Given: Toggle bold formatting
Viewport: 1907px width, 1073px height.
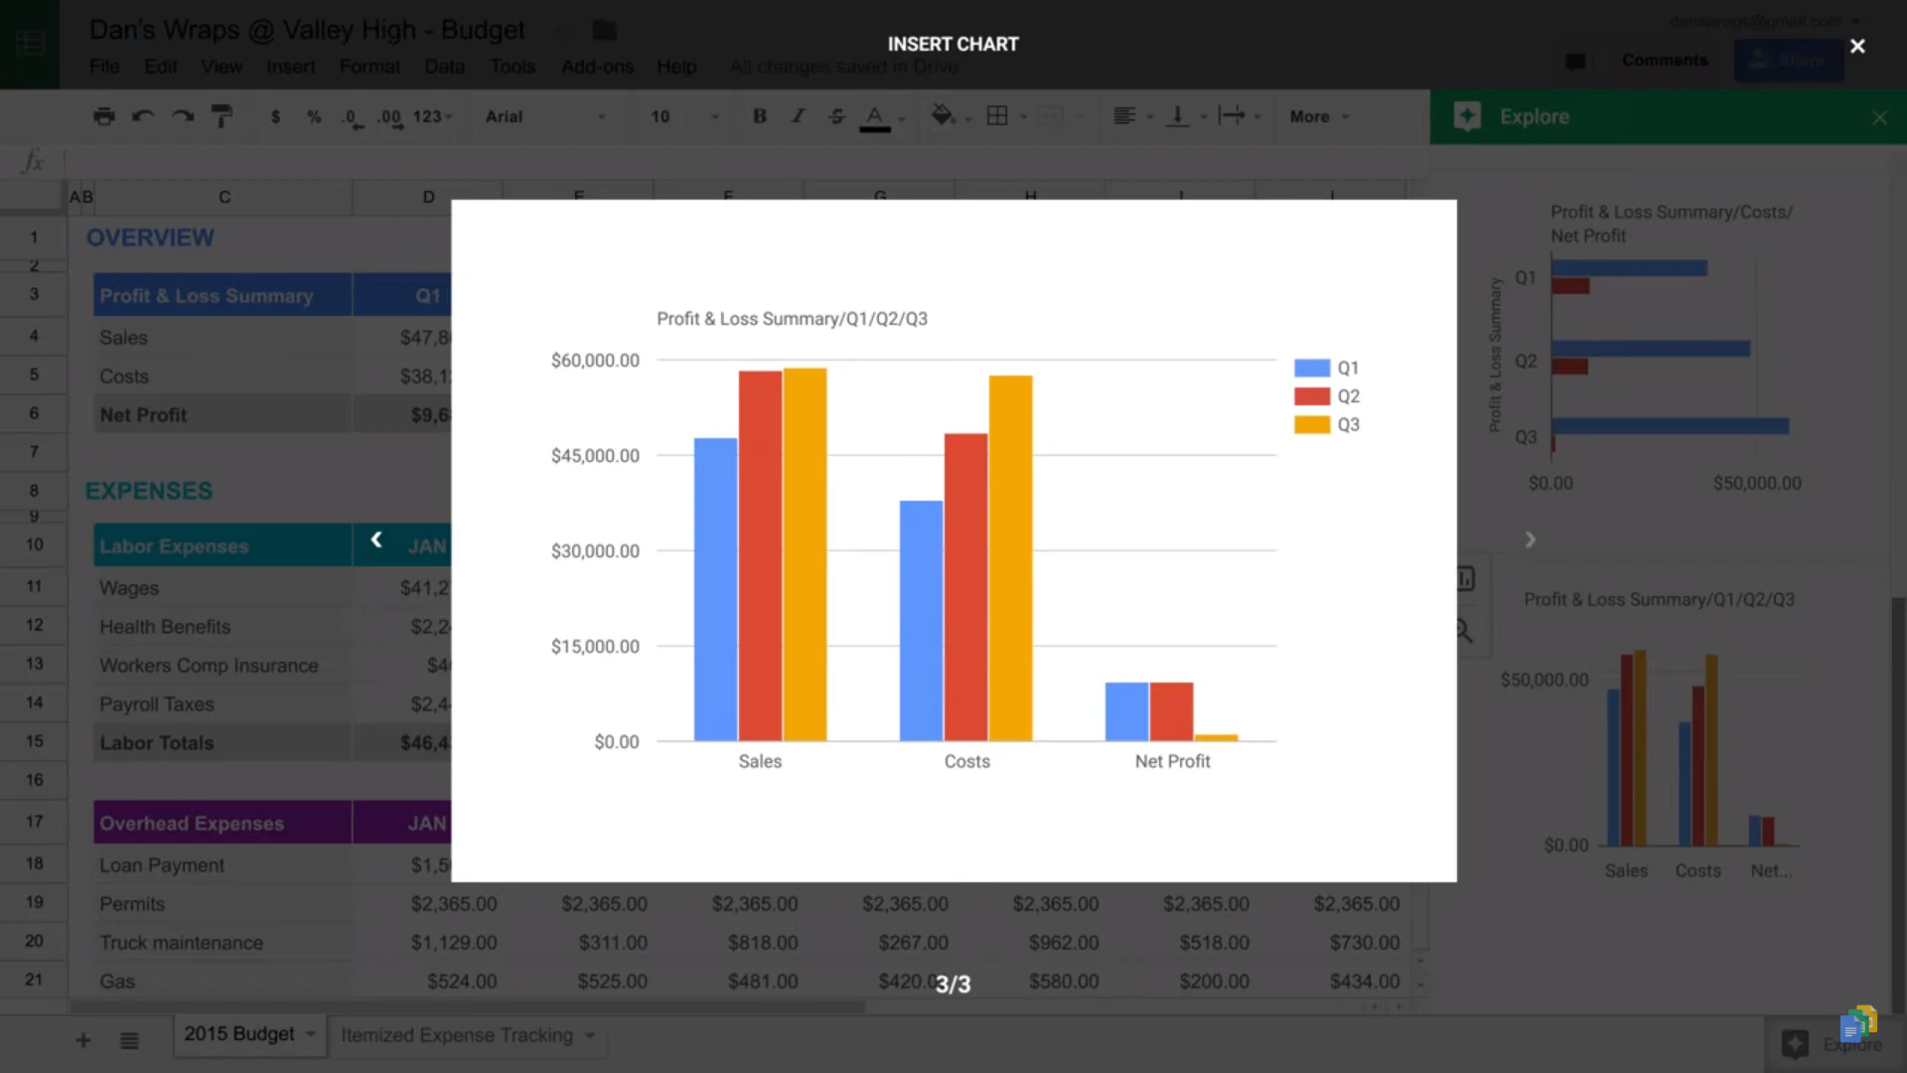Looking at the screenshot, I should point(759,116).
